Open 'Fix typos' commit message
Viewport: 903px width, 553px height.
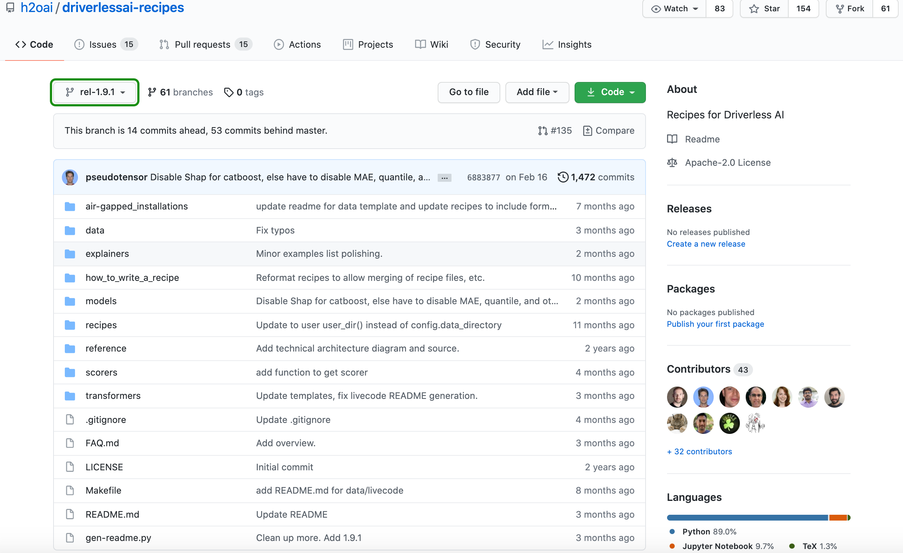(x=275, y=230)
